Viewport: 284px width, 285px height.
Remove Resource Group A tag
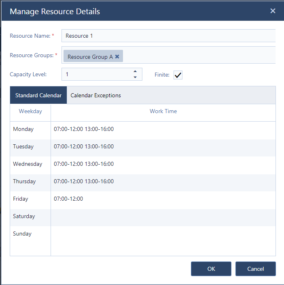pos(117,56)
